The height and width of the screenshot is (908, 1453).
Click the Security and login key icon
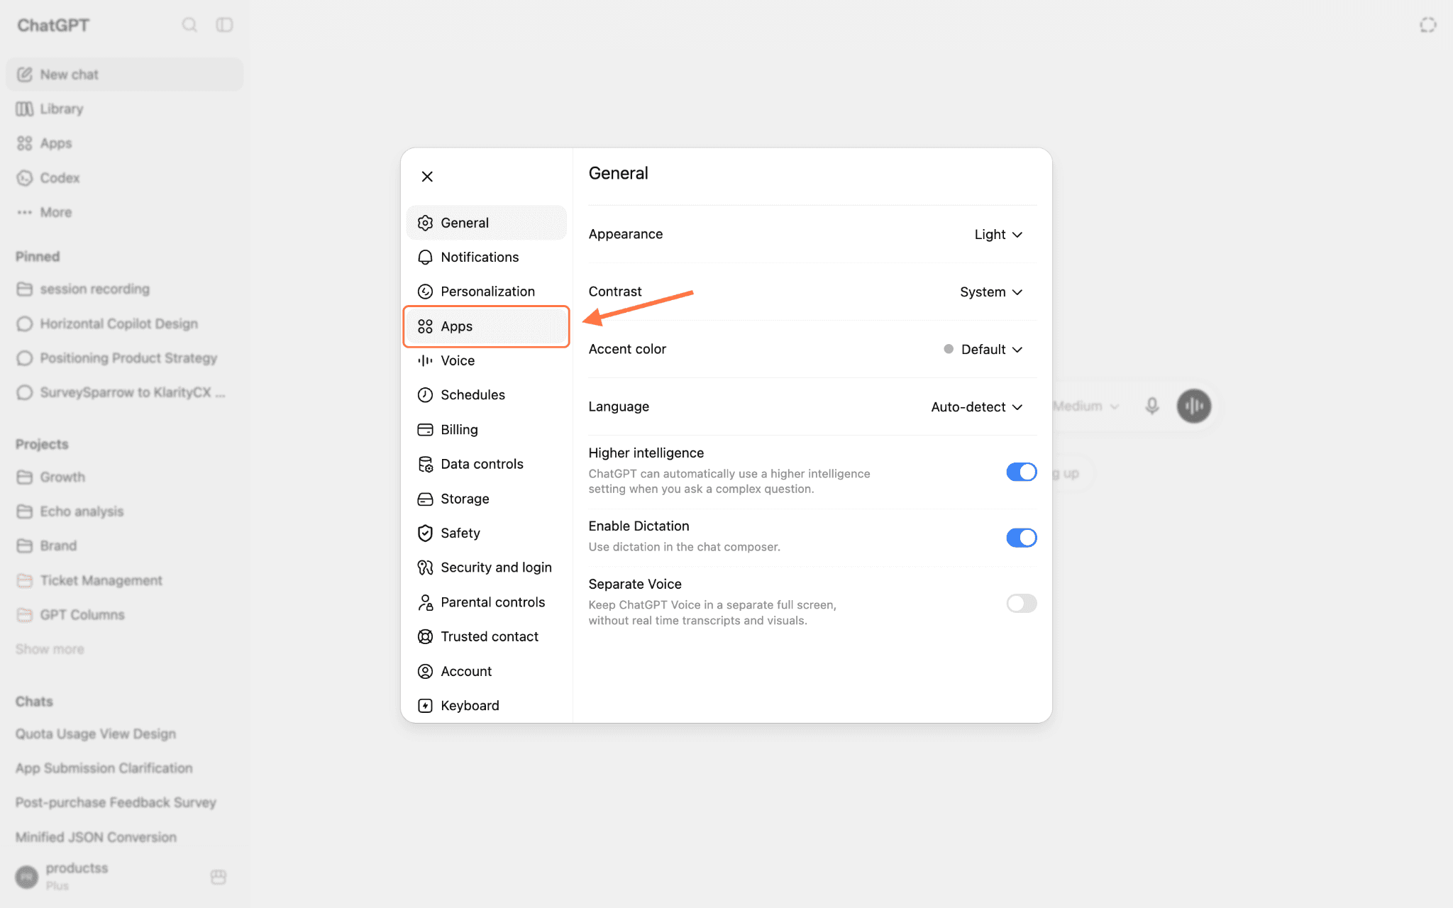pos(425,567)
